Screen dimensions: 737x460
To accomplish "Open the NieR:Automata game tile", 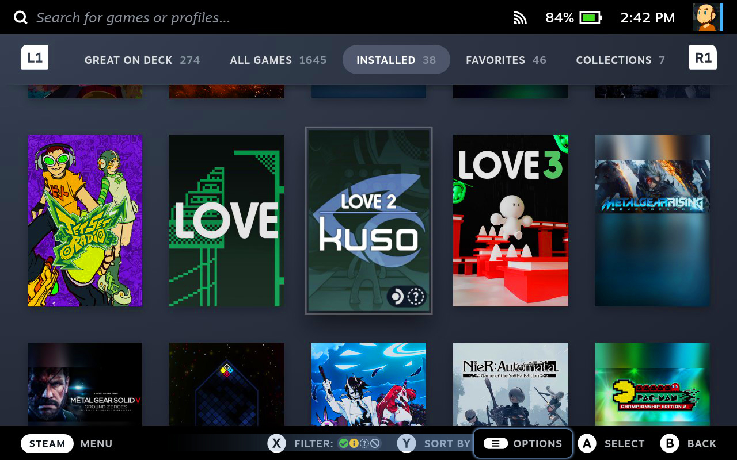I will point(511,384).
